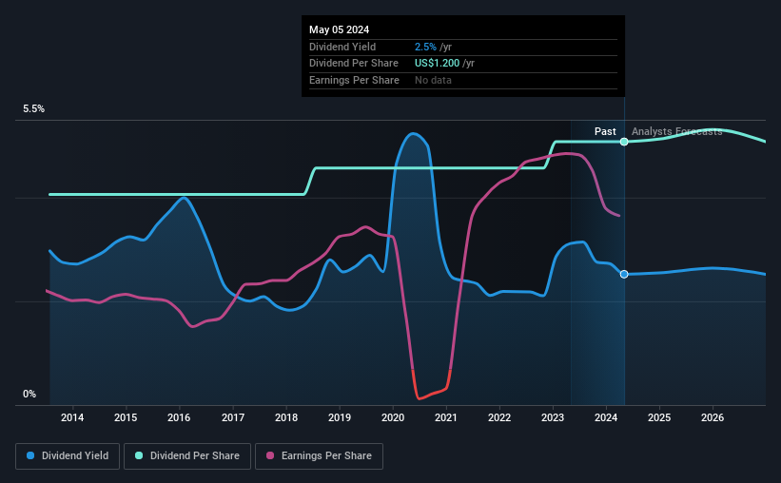Click the 2018 x-axis label
This screenshot has width=781, height=483.
coord(286,417)
